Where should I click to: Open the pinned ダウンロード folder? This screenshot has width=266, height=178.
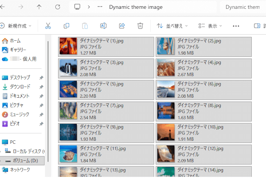20,87
